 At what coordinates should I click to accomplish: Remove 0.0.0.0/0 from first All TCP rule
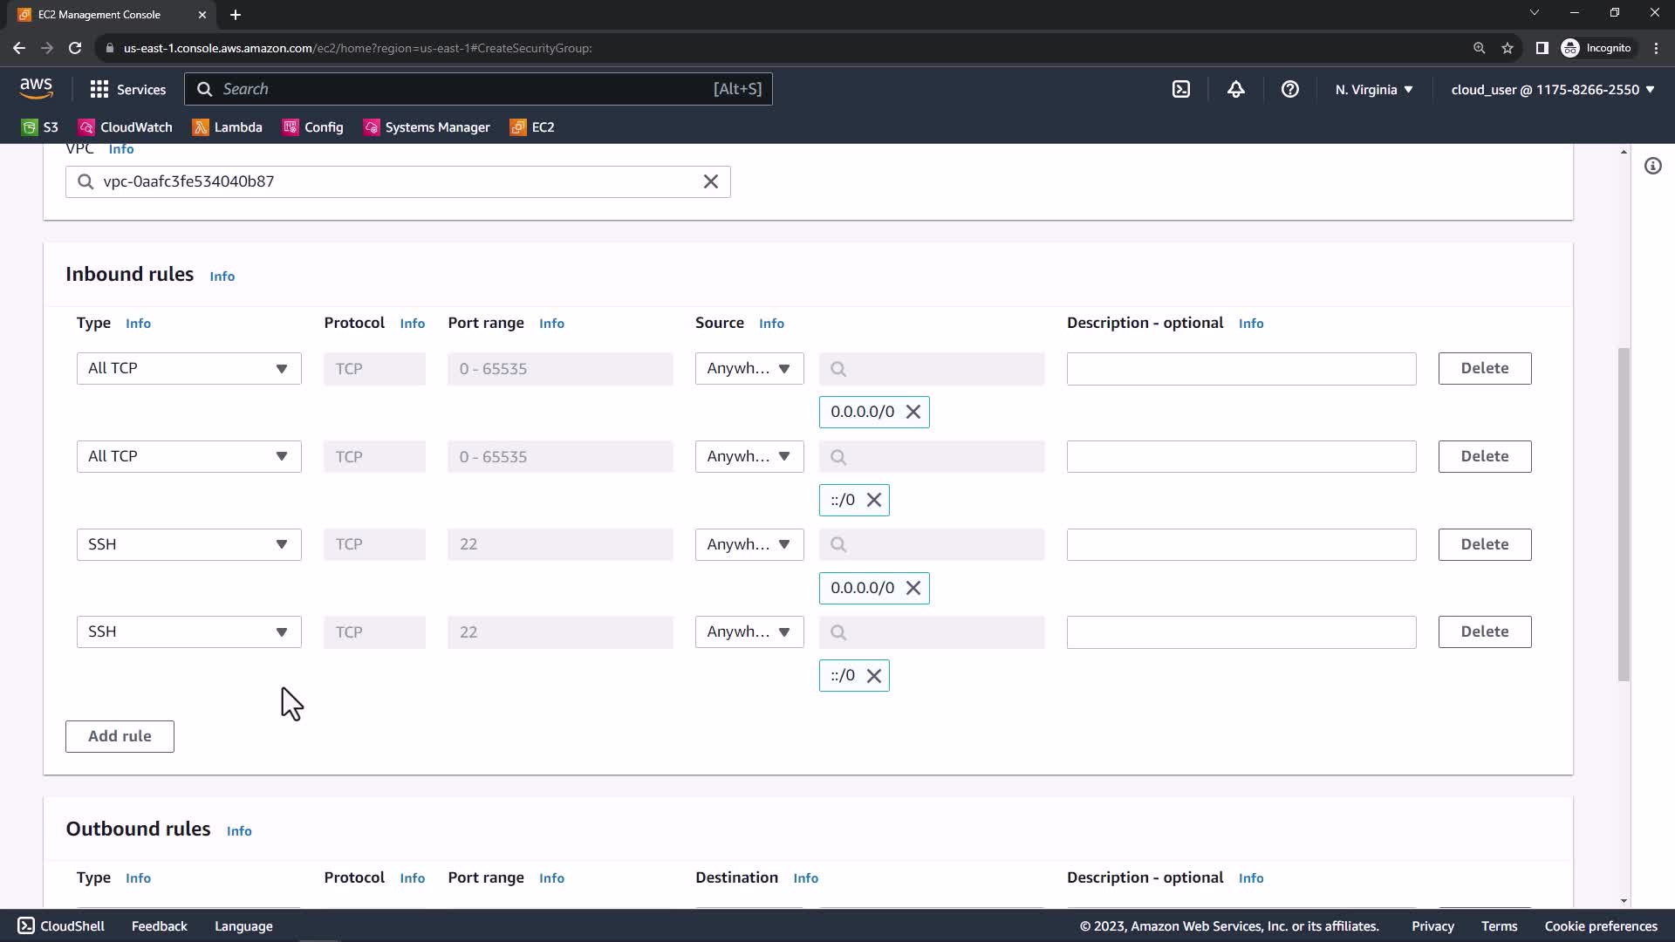(x=913, y=412)
